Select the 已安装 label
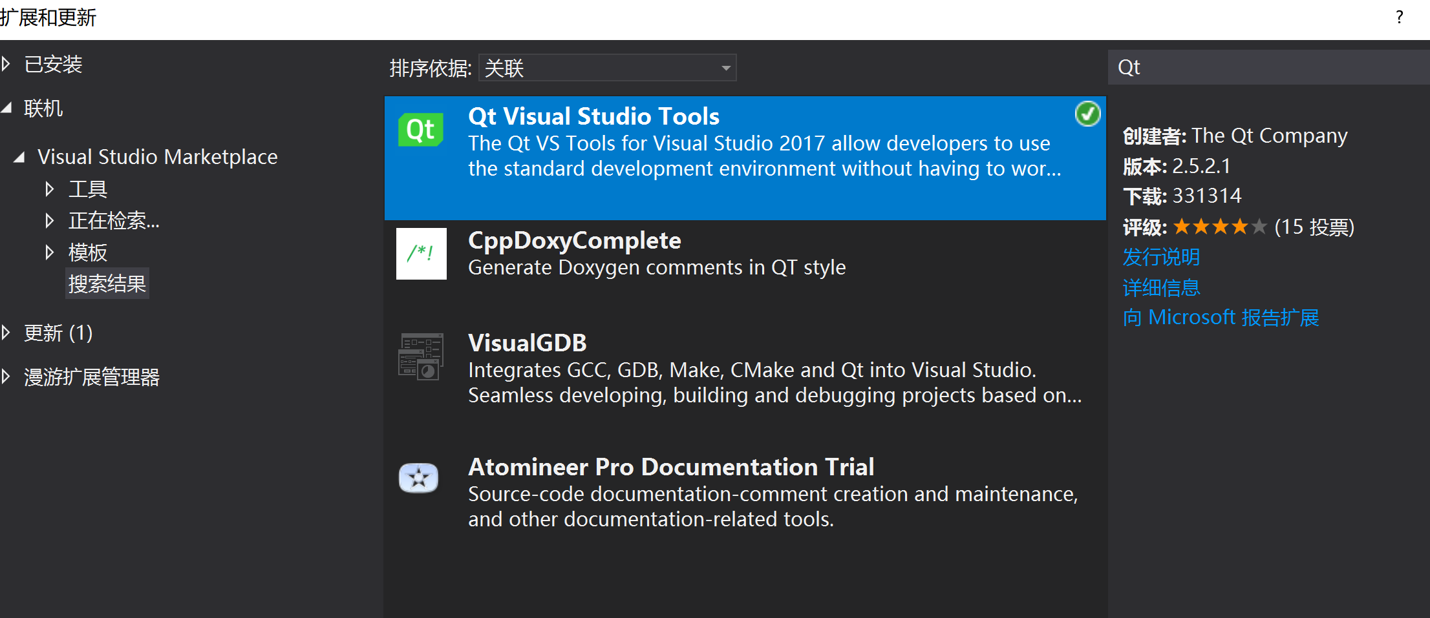The image size is (1430, 618). [x=53, y=64]
